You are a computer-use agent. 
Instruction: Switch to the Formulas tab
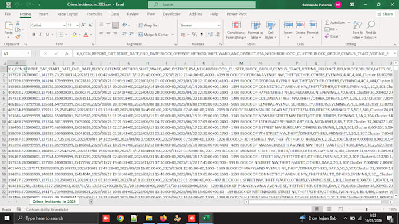coord(94,14)
